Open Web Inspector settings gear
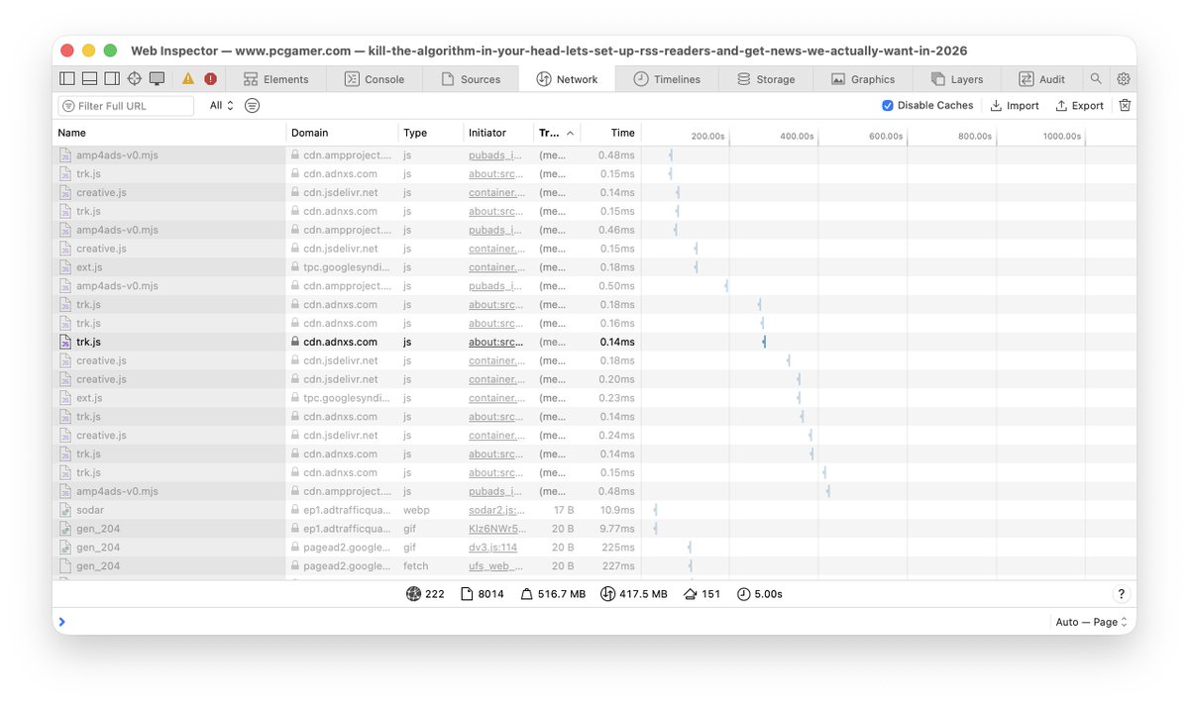This screenshot has width=1189, height=704. coord(1124,79)
